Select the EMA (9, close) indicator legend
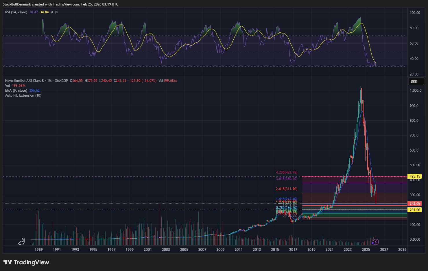The height and width of the screenshot is (271, 428). 16,91
